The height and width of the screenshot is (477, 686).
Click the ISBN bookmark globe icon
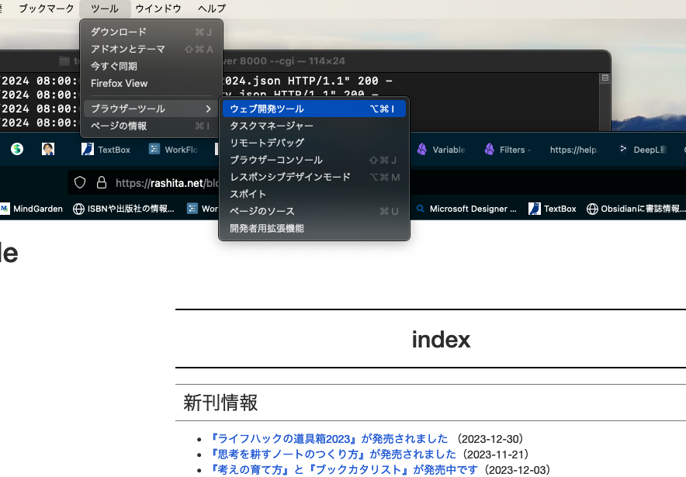tap(78, 209)
